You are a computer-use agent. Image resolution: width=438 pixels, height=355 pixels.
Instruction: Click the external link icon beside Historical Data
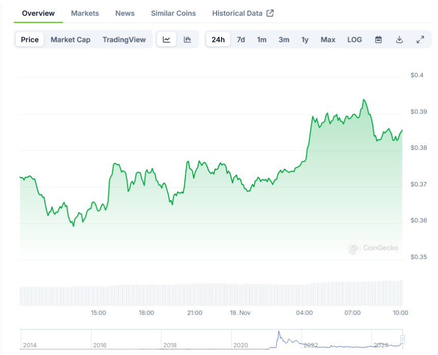270,13
